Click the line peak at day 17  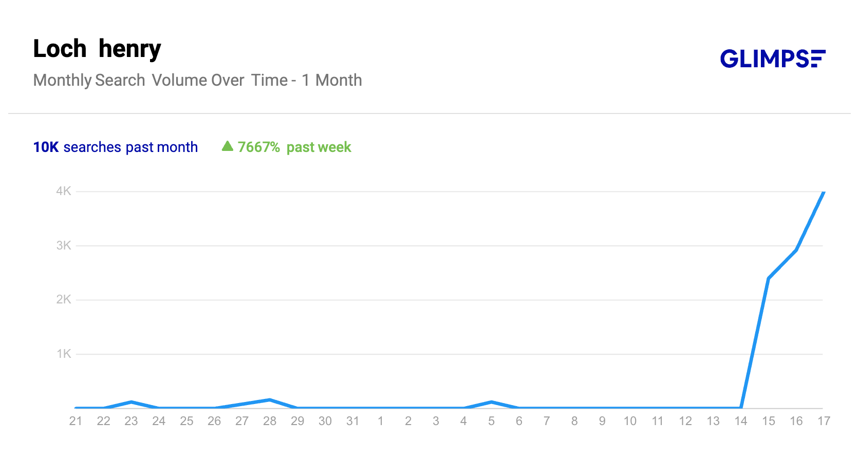(x=824, y=193)
